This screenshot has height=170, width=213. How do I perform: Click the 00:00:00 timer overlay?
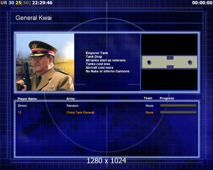[202, 3]
